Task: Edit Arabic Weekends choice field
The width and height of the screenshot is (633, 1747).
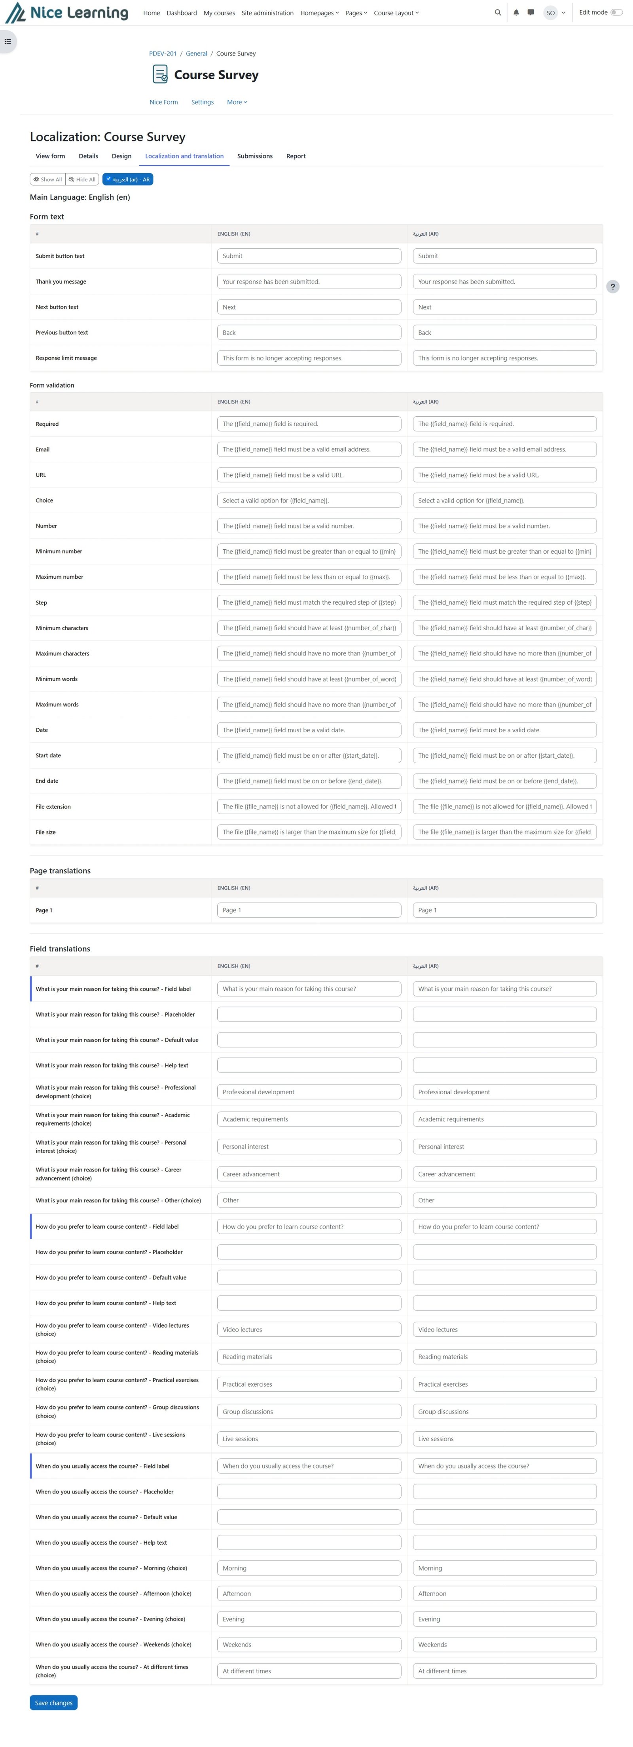Action: 504,1644
